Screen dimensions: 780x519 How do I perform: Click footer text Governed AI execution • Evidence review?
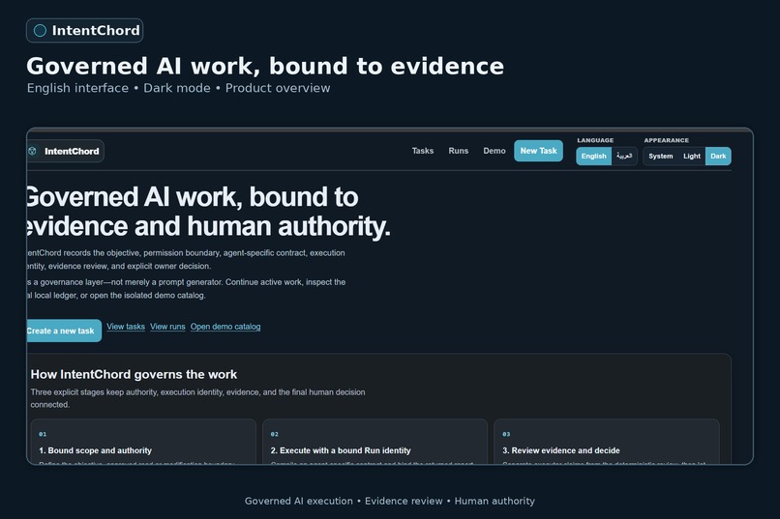click(x=344, y=501)
